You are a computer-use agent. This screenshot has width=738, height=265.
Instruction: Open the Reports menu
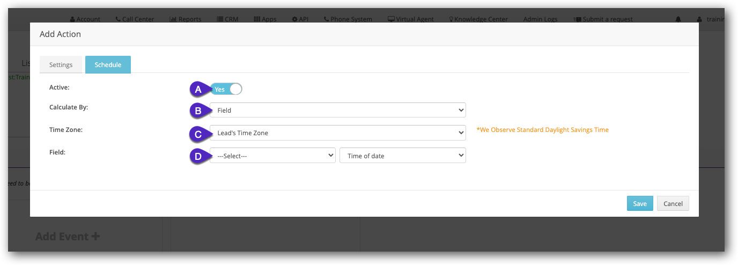coord(186,19)
